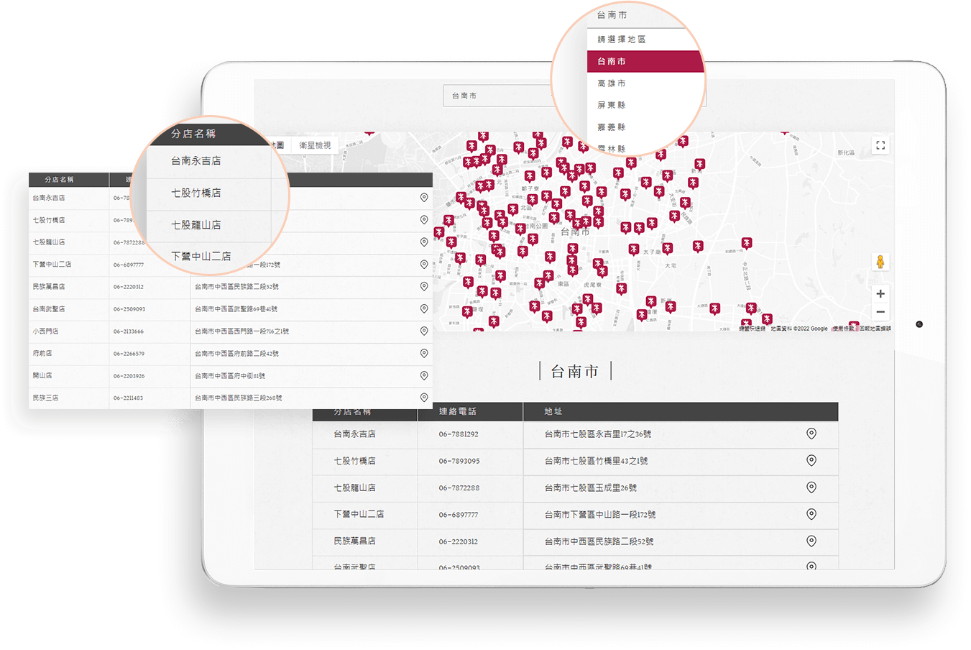The height and width of the screenshot is (650, 971).
Task: Click overlay list pin in 七股龍山店 row
Action: click(x=424, y=242)
